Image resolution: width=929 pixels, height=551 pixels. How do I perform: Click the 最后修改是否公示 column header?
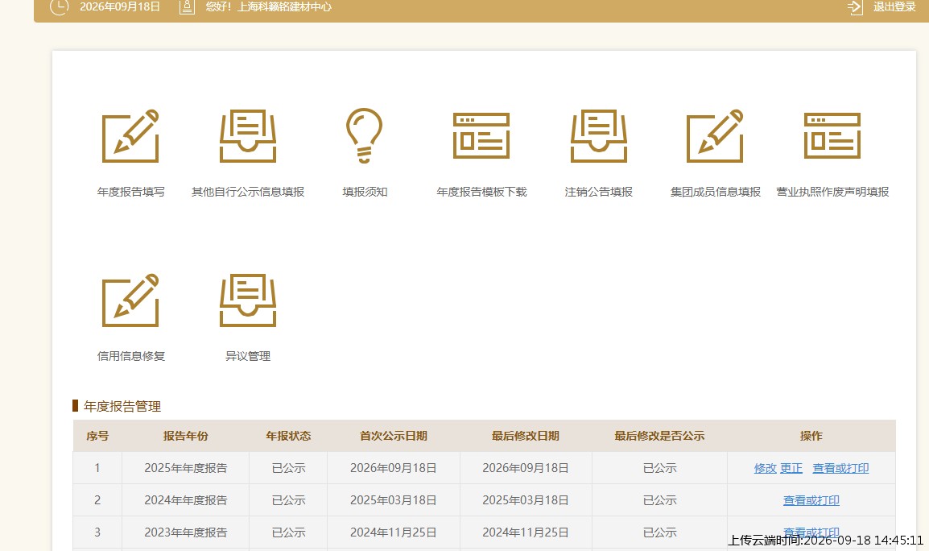(659, 436)
